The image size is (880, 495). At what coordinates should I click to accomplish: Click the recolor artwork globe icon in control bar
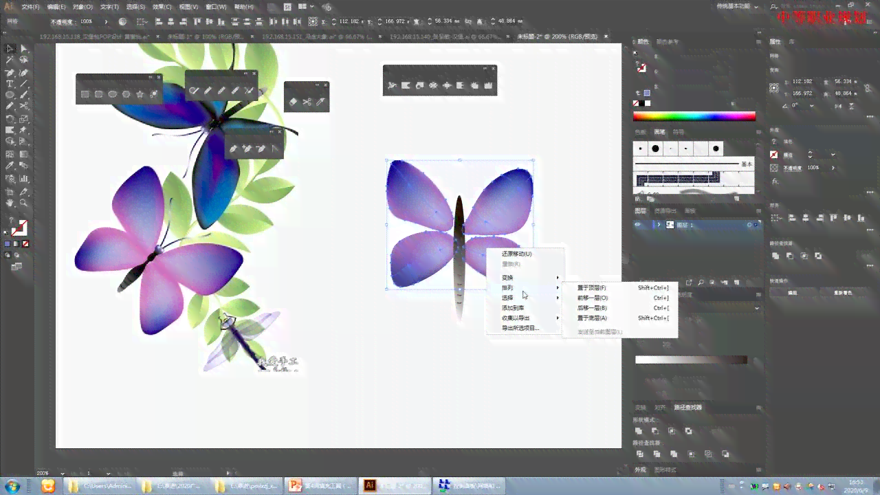(x=123, y=21)
